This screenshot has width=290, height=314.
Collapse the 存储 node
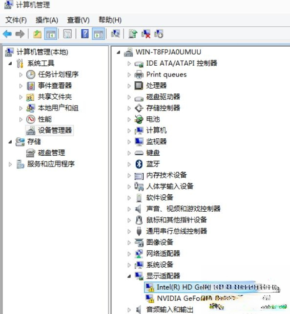tap(10, 142)
